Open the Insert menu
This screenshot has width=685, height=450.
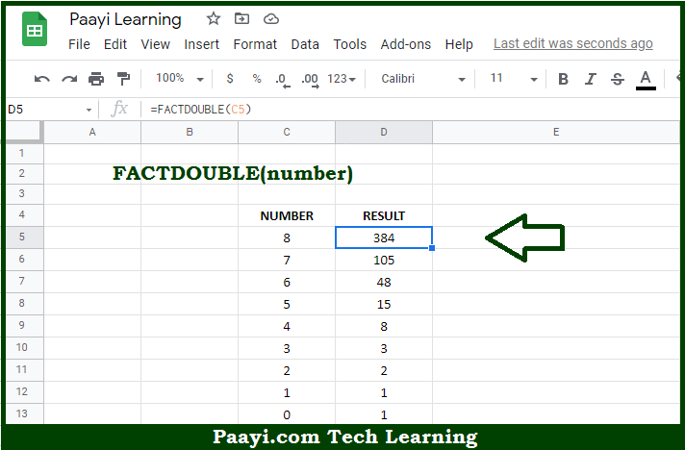201,44
